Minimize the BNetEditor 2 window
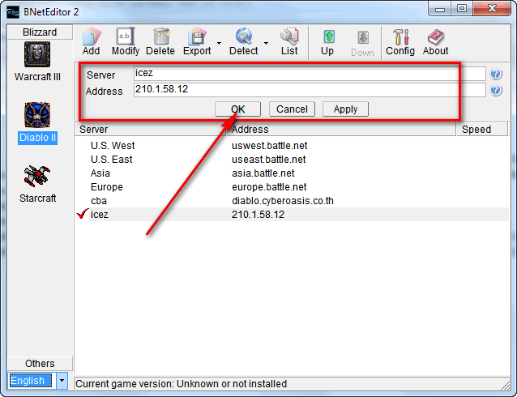 click(440, 9)
